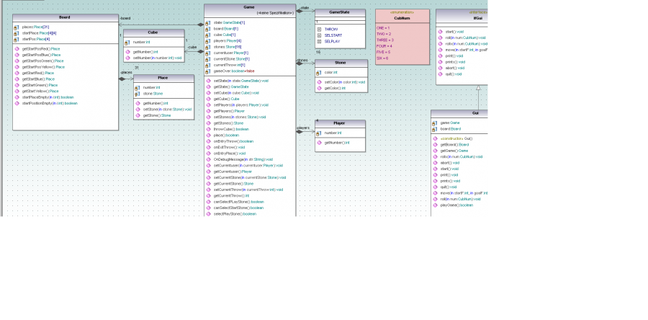Viewport: 648px width, 320px height.
Task: Click the «keine Spezifikation» text in Game
Action: 275,13
